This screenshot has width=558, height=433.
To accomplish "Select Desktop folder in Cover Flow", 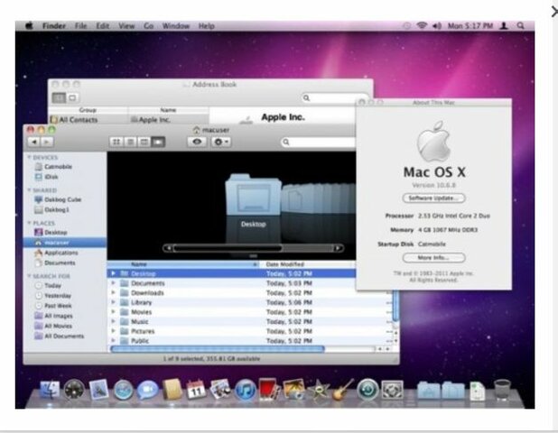I will 254,195.
